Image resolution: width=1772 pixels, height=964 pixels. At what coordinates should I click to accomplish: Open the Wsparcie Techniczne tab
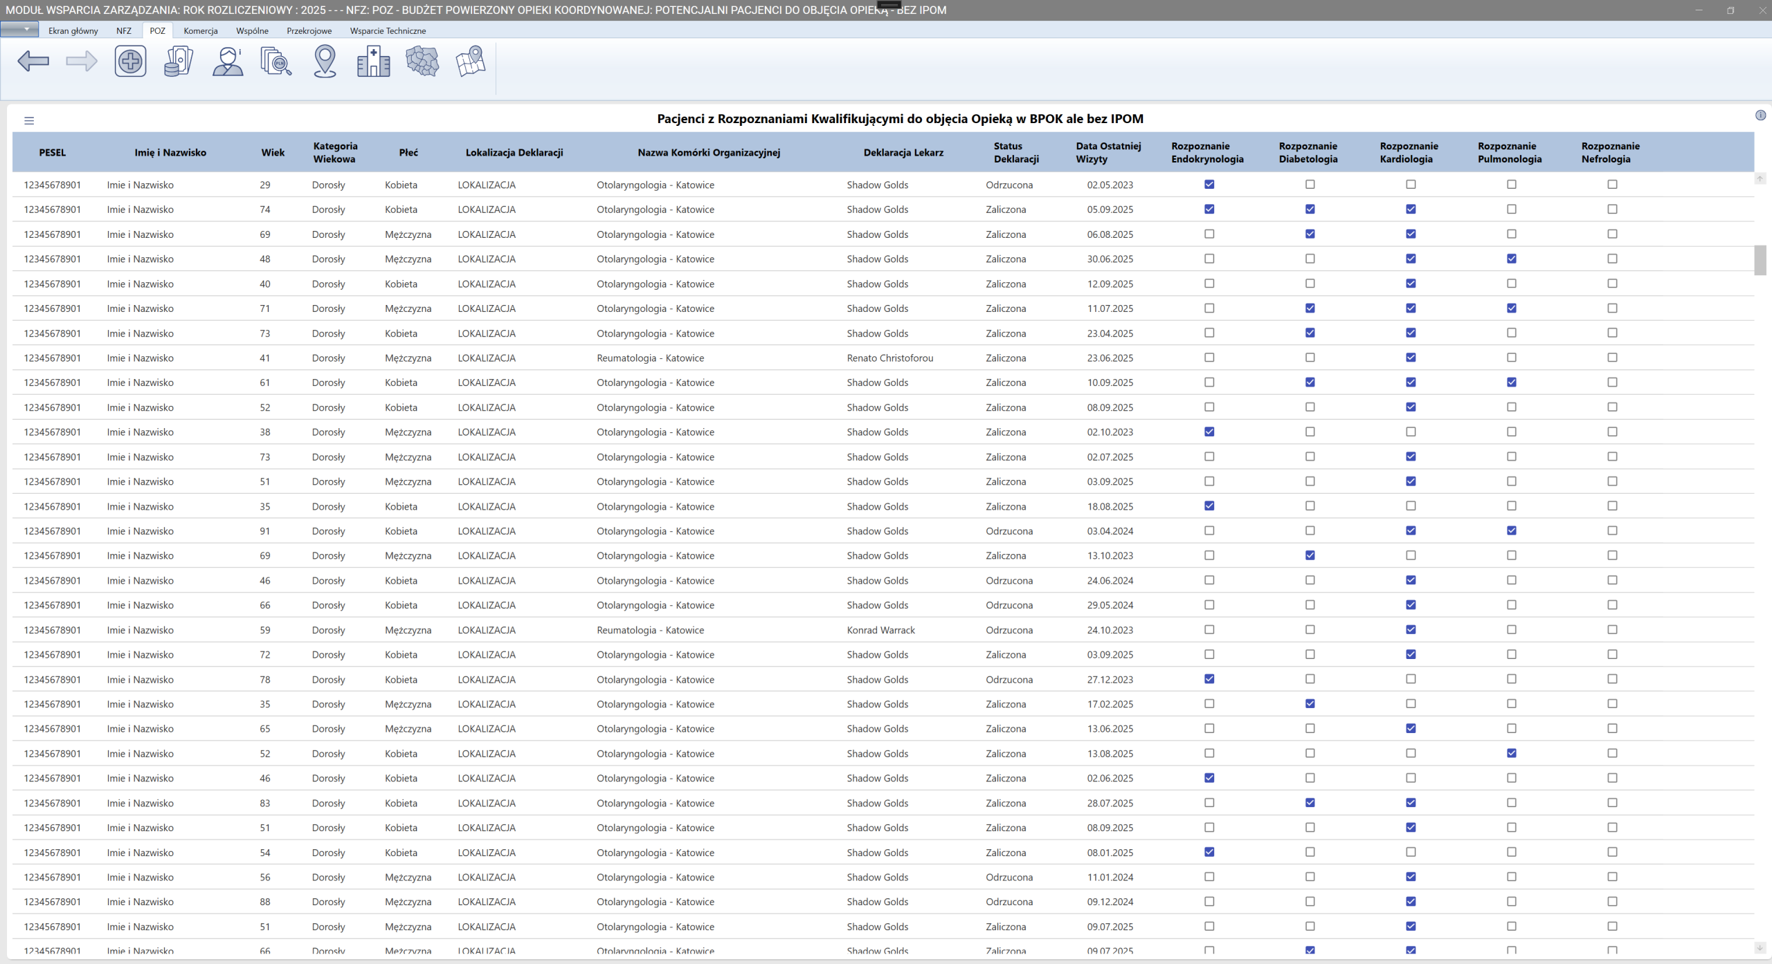(x=388, y=30)
